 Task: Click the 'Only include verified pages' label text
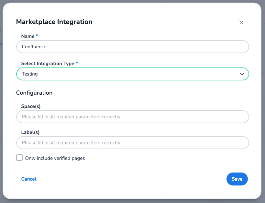tap(55, 158)
